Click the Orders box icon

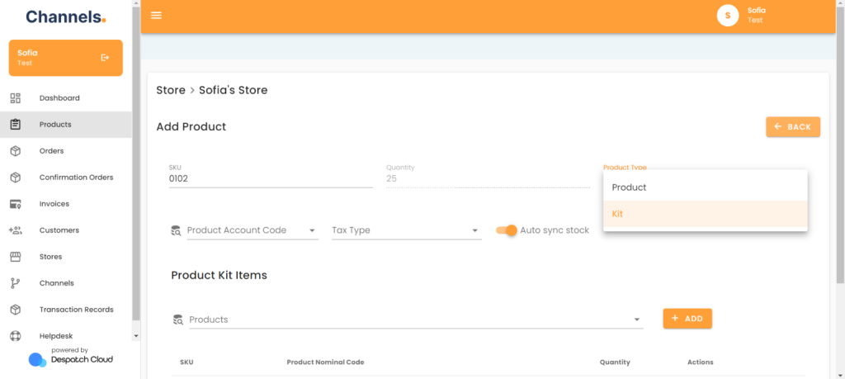[x=16, y=151]
